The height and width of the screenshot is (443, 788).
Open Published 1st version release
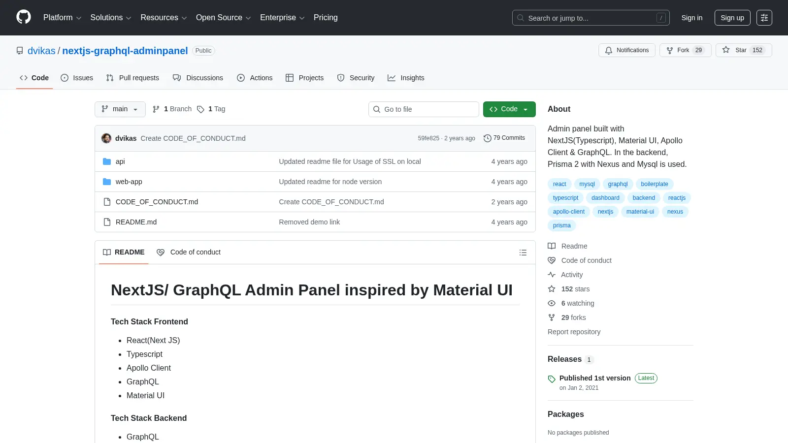tap(595, 378)
